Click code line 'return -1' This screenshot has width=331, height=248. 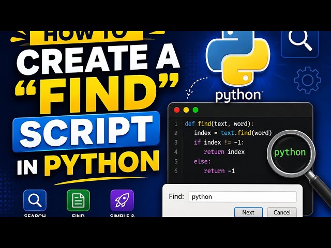(219, 171)
